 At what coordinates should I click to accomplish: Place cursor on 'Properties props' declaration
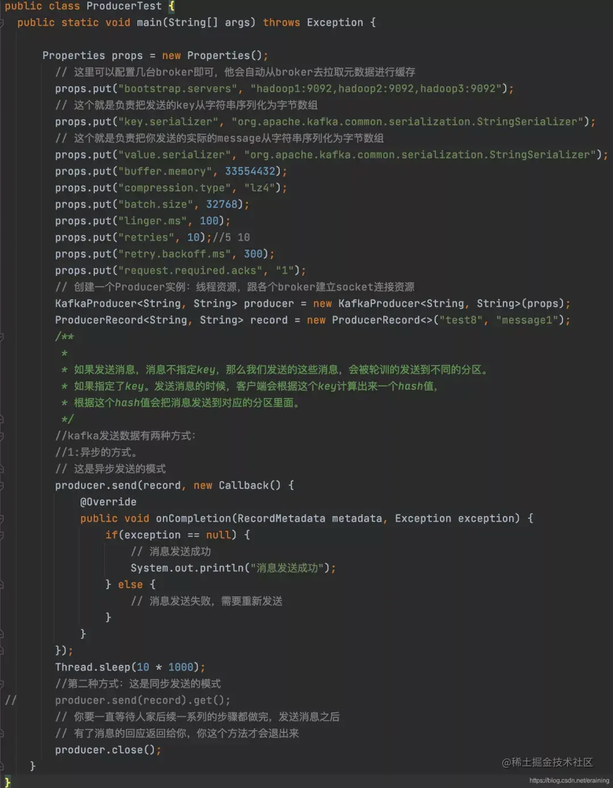click(93, 56)
